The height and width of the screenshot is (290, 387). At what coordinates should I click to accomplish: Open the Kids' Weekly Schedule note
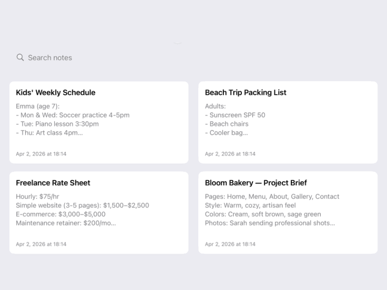[x=99, y=121]
